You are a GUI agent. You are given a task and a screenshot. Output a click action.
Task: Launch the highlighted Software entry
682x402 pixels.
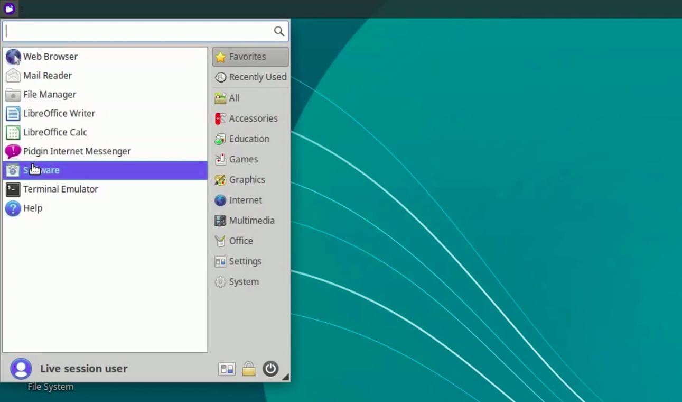41,170
